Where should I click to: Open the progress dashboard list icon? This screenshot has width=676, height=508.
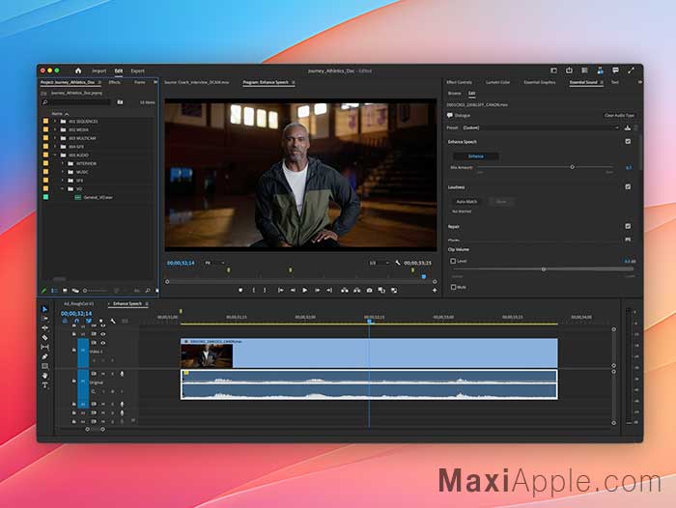pos(584,71)
